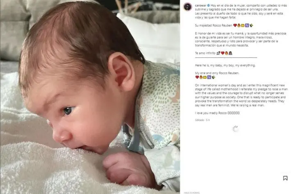Click the purple square emoji after Su majestad
This screenshot has height=194, width=291.
(247, 25)
